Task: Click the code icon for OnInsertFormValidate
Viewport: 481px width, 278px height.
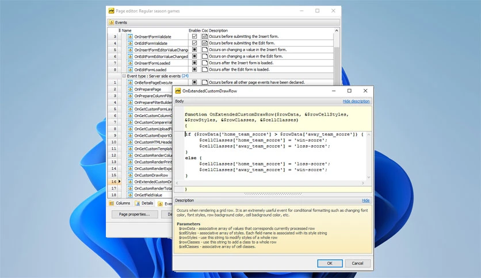Action: 205,36
